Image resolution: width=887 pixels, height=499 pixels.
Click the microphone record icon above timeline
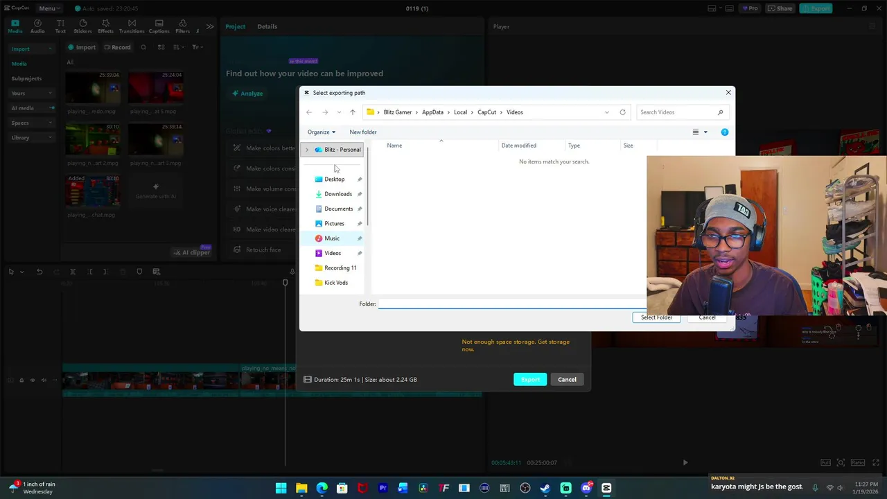point(292,272)
